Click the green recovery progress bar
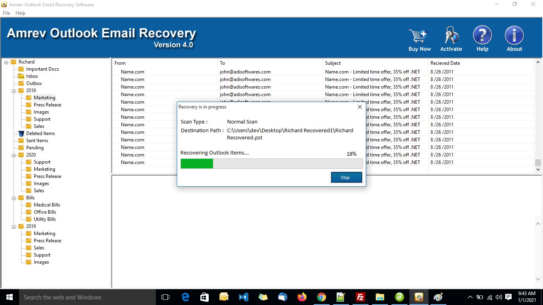Image resolution: width=543 pixels, height=305 pixels. coord(196,163)
